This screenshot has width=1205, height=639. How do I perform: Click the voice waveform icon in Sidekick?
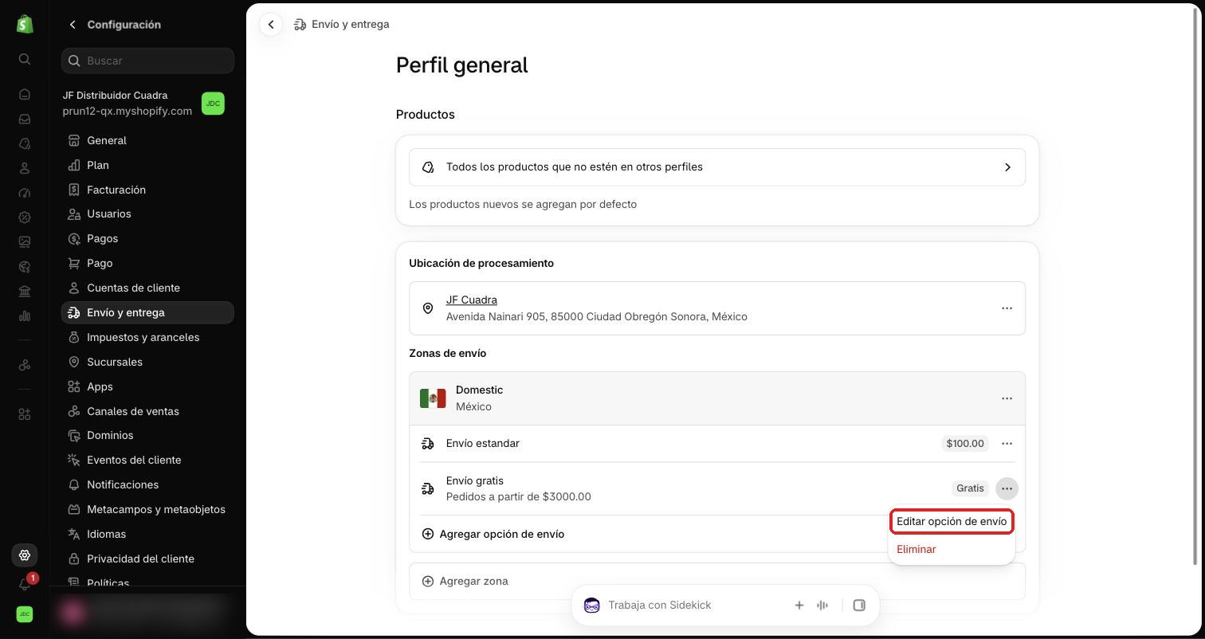(x=822, y=606)
